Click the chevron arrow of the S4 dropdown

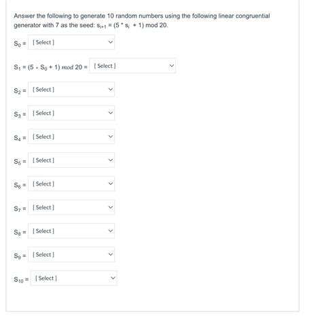pyautogui.click(x=111, y=137)
